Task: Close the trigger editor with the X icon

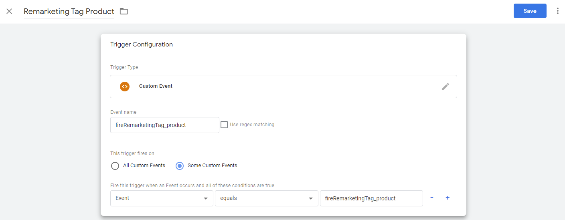Action: pos(9,11)
